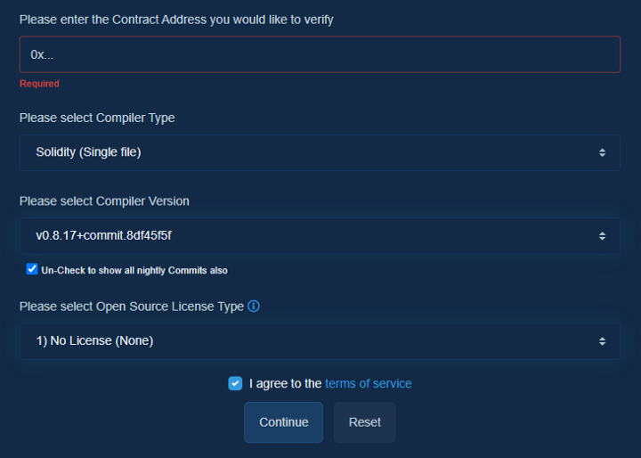Focus the Contract Address 0x... input field
The height and width of the screenshot is (458, 641).
pos(320,54)
